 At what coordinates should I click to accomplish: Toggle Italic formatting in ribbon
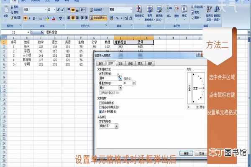29,18
